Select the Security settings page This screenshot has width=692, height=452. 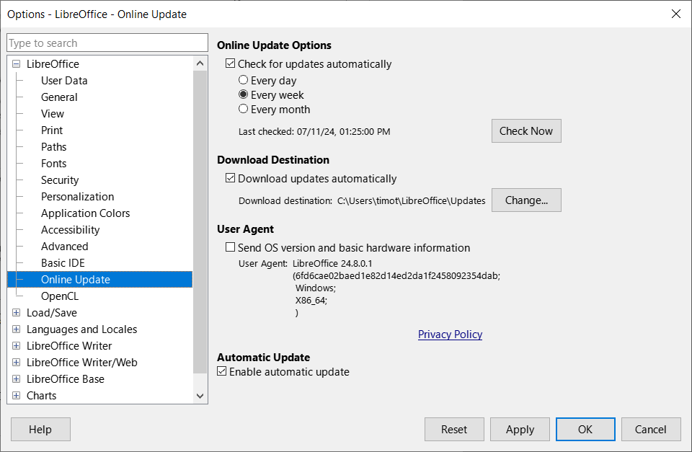(60, 180)
